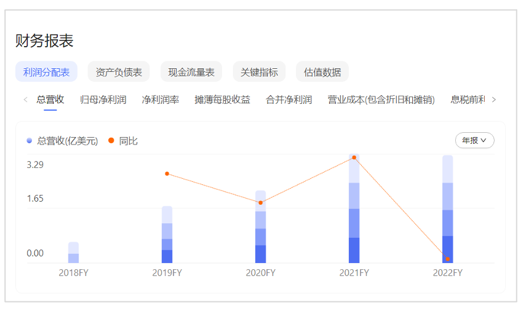
Task: Show the 合并净利润 metric
Action: click(x=289, y=100)
